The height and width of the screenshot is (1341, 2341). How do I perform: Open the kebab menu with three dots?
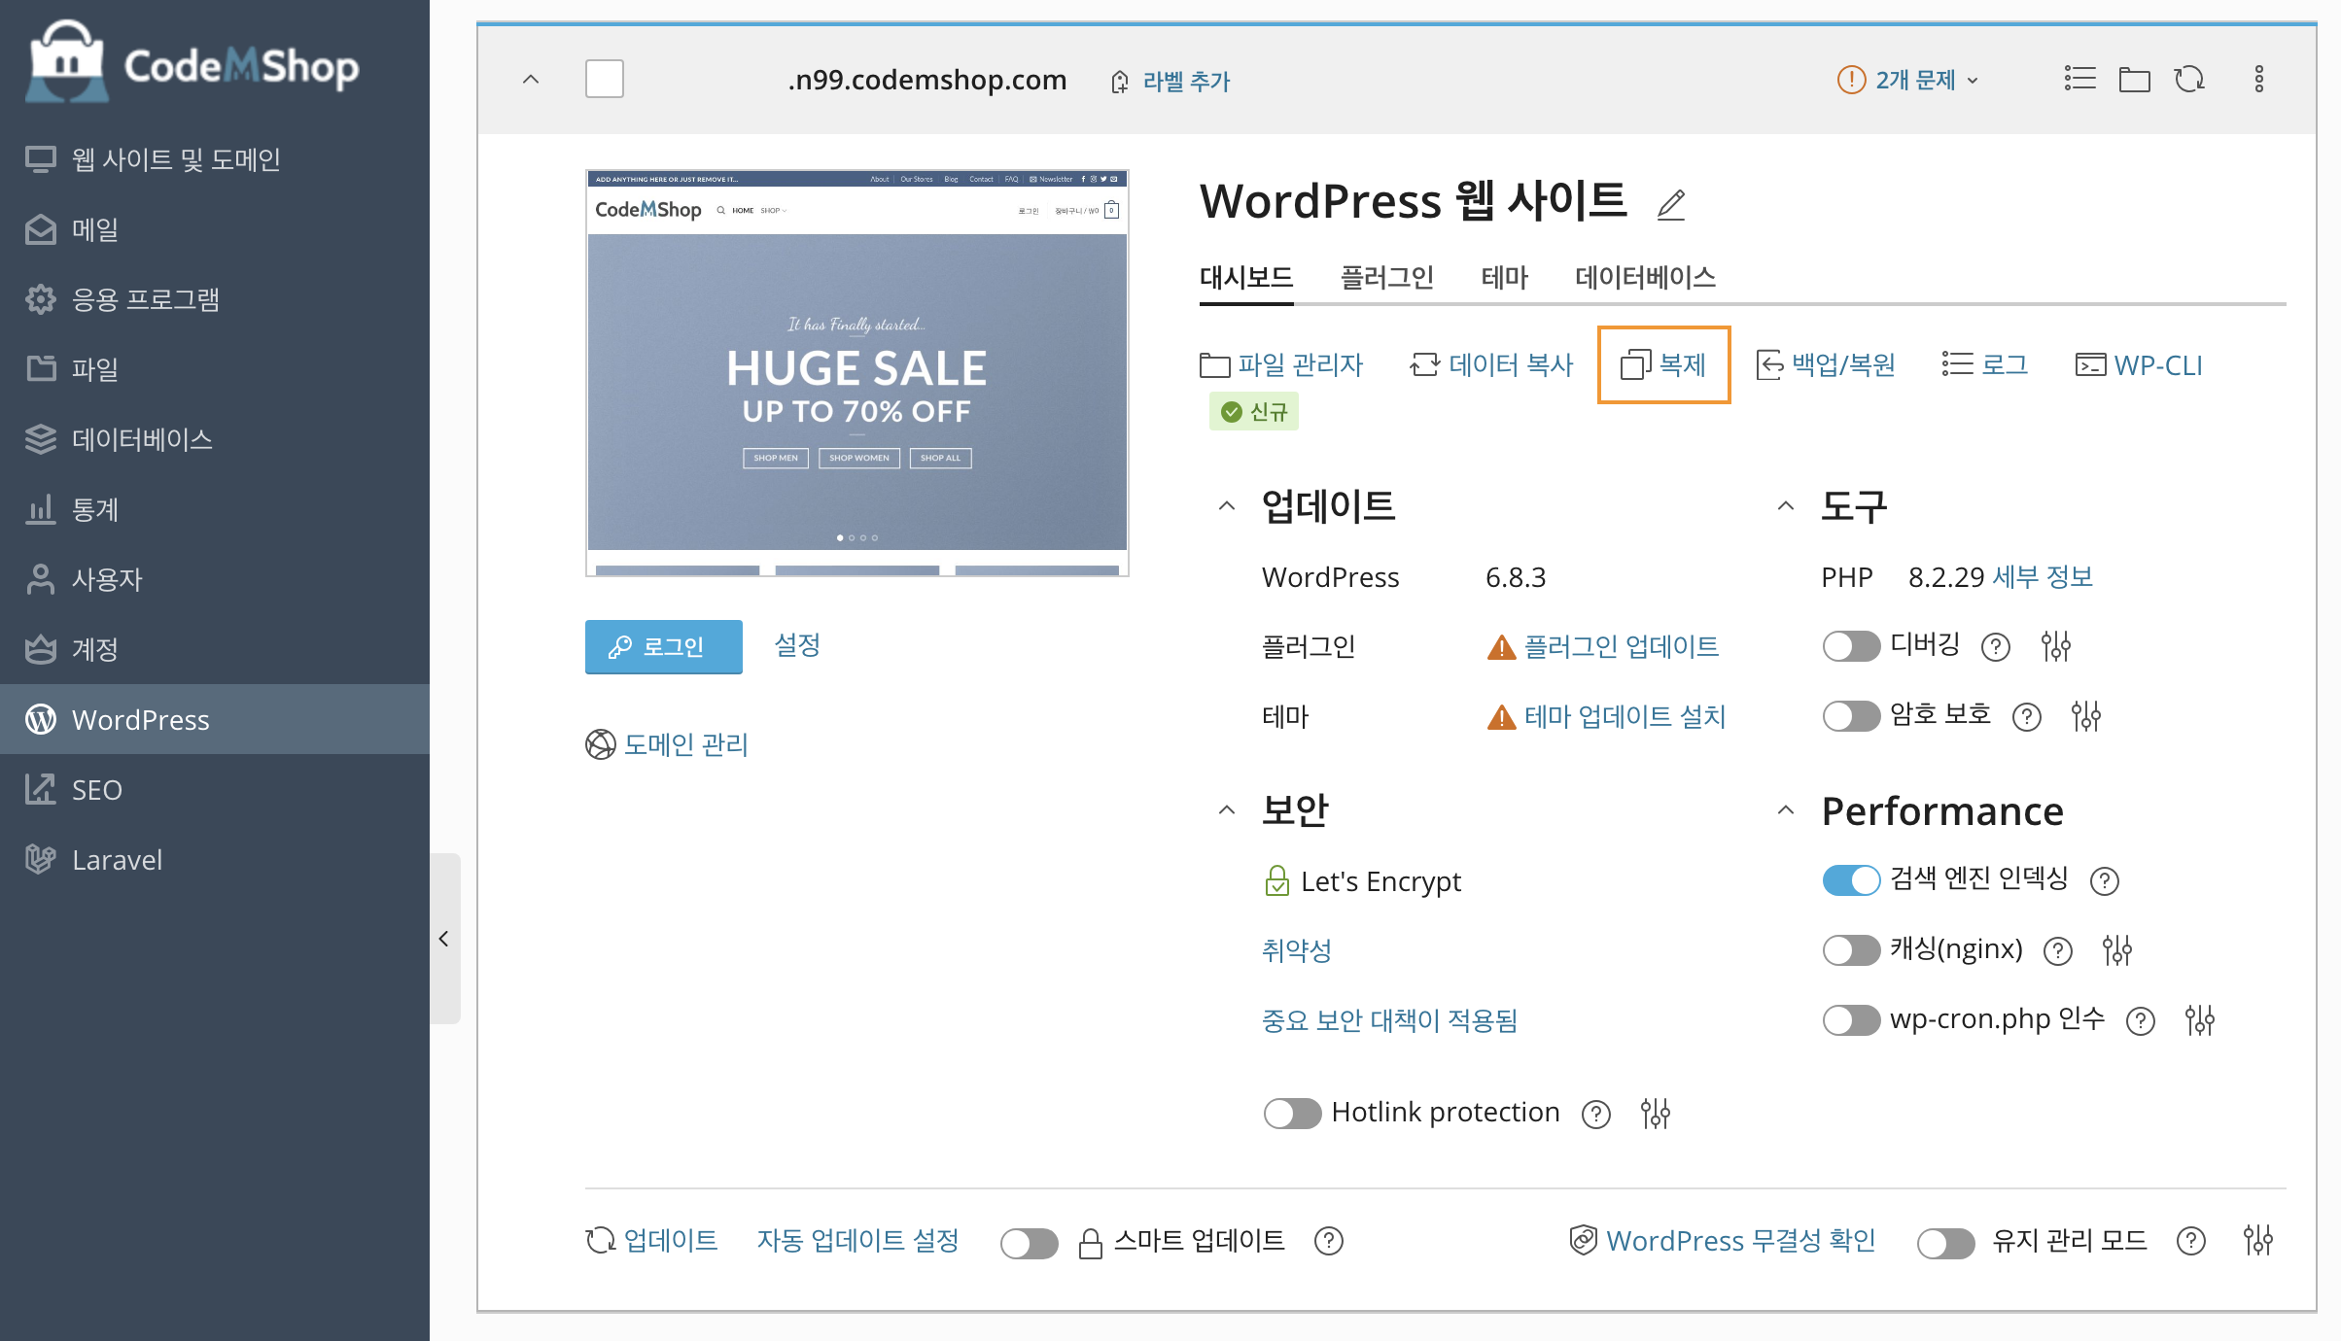tap(2258, 80)
